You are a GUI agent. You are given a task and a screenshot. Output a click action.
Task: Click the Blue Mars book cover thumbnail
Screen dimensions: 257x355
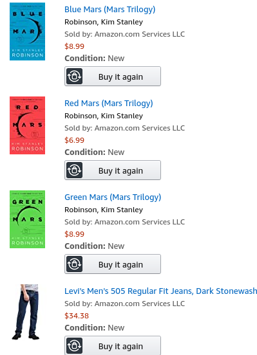27,32
